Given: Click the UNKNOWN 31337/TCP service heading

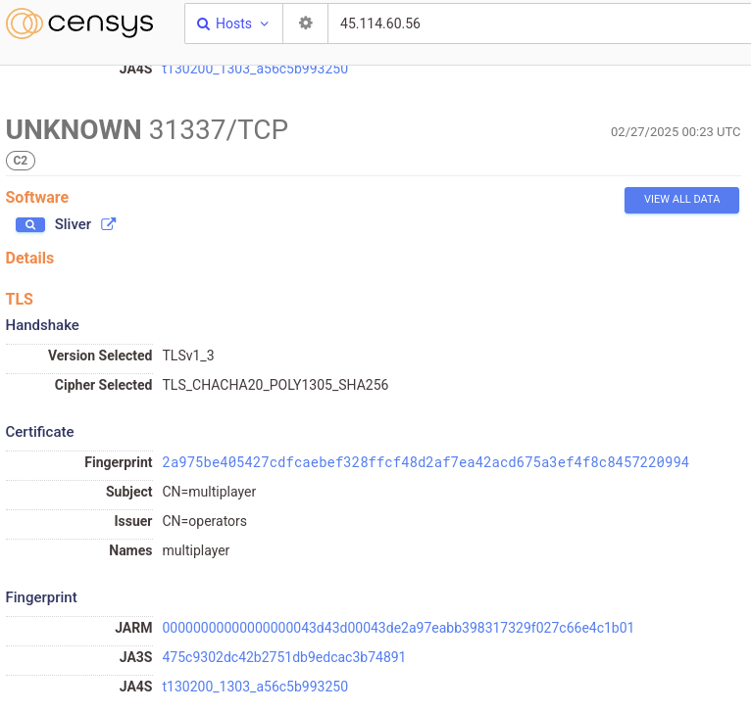Looking at the screenshot, I should coord(147,129).
